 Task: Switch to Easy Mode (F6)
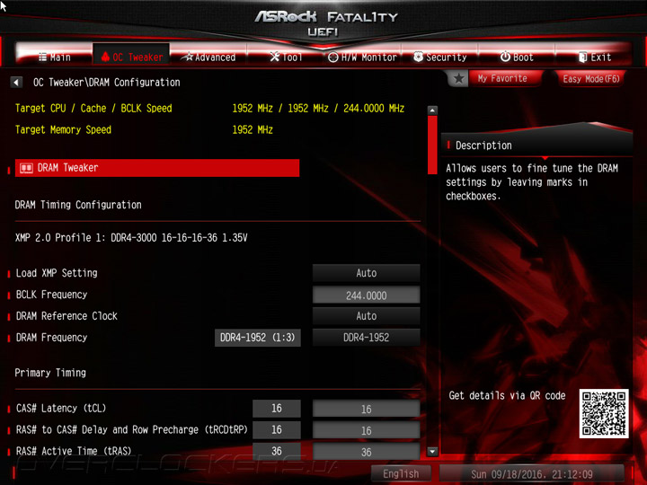(591, 78)
